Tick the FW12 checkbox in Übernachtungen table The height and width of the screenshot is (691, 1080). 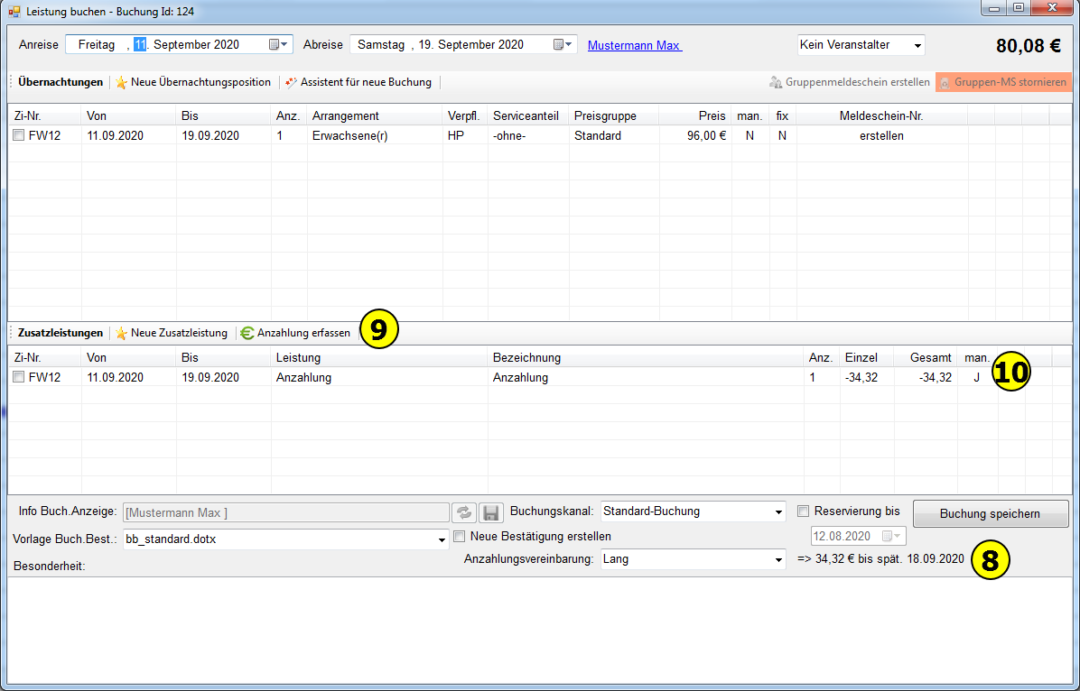click(19, 136)
